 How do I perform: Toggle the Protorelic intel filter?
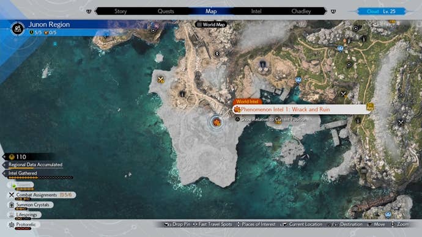point(24,225)
